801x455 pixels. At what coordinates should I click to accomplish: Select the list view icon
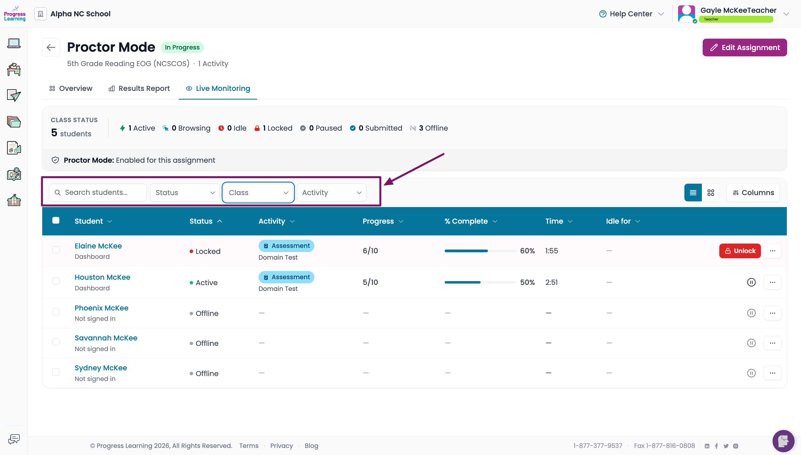693,192
